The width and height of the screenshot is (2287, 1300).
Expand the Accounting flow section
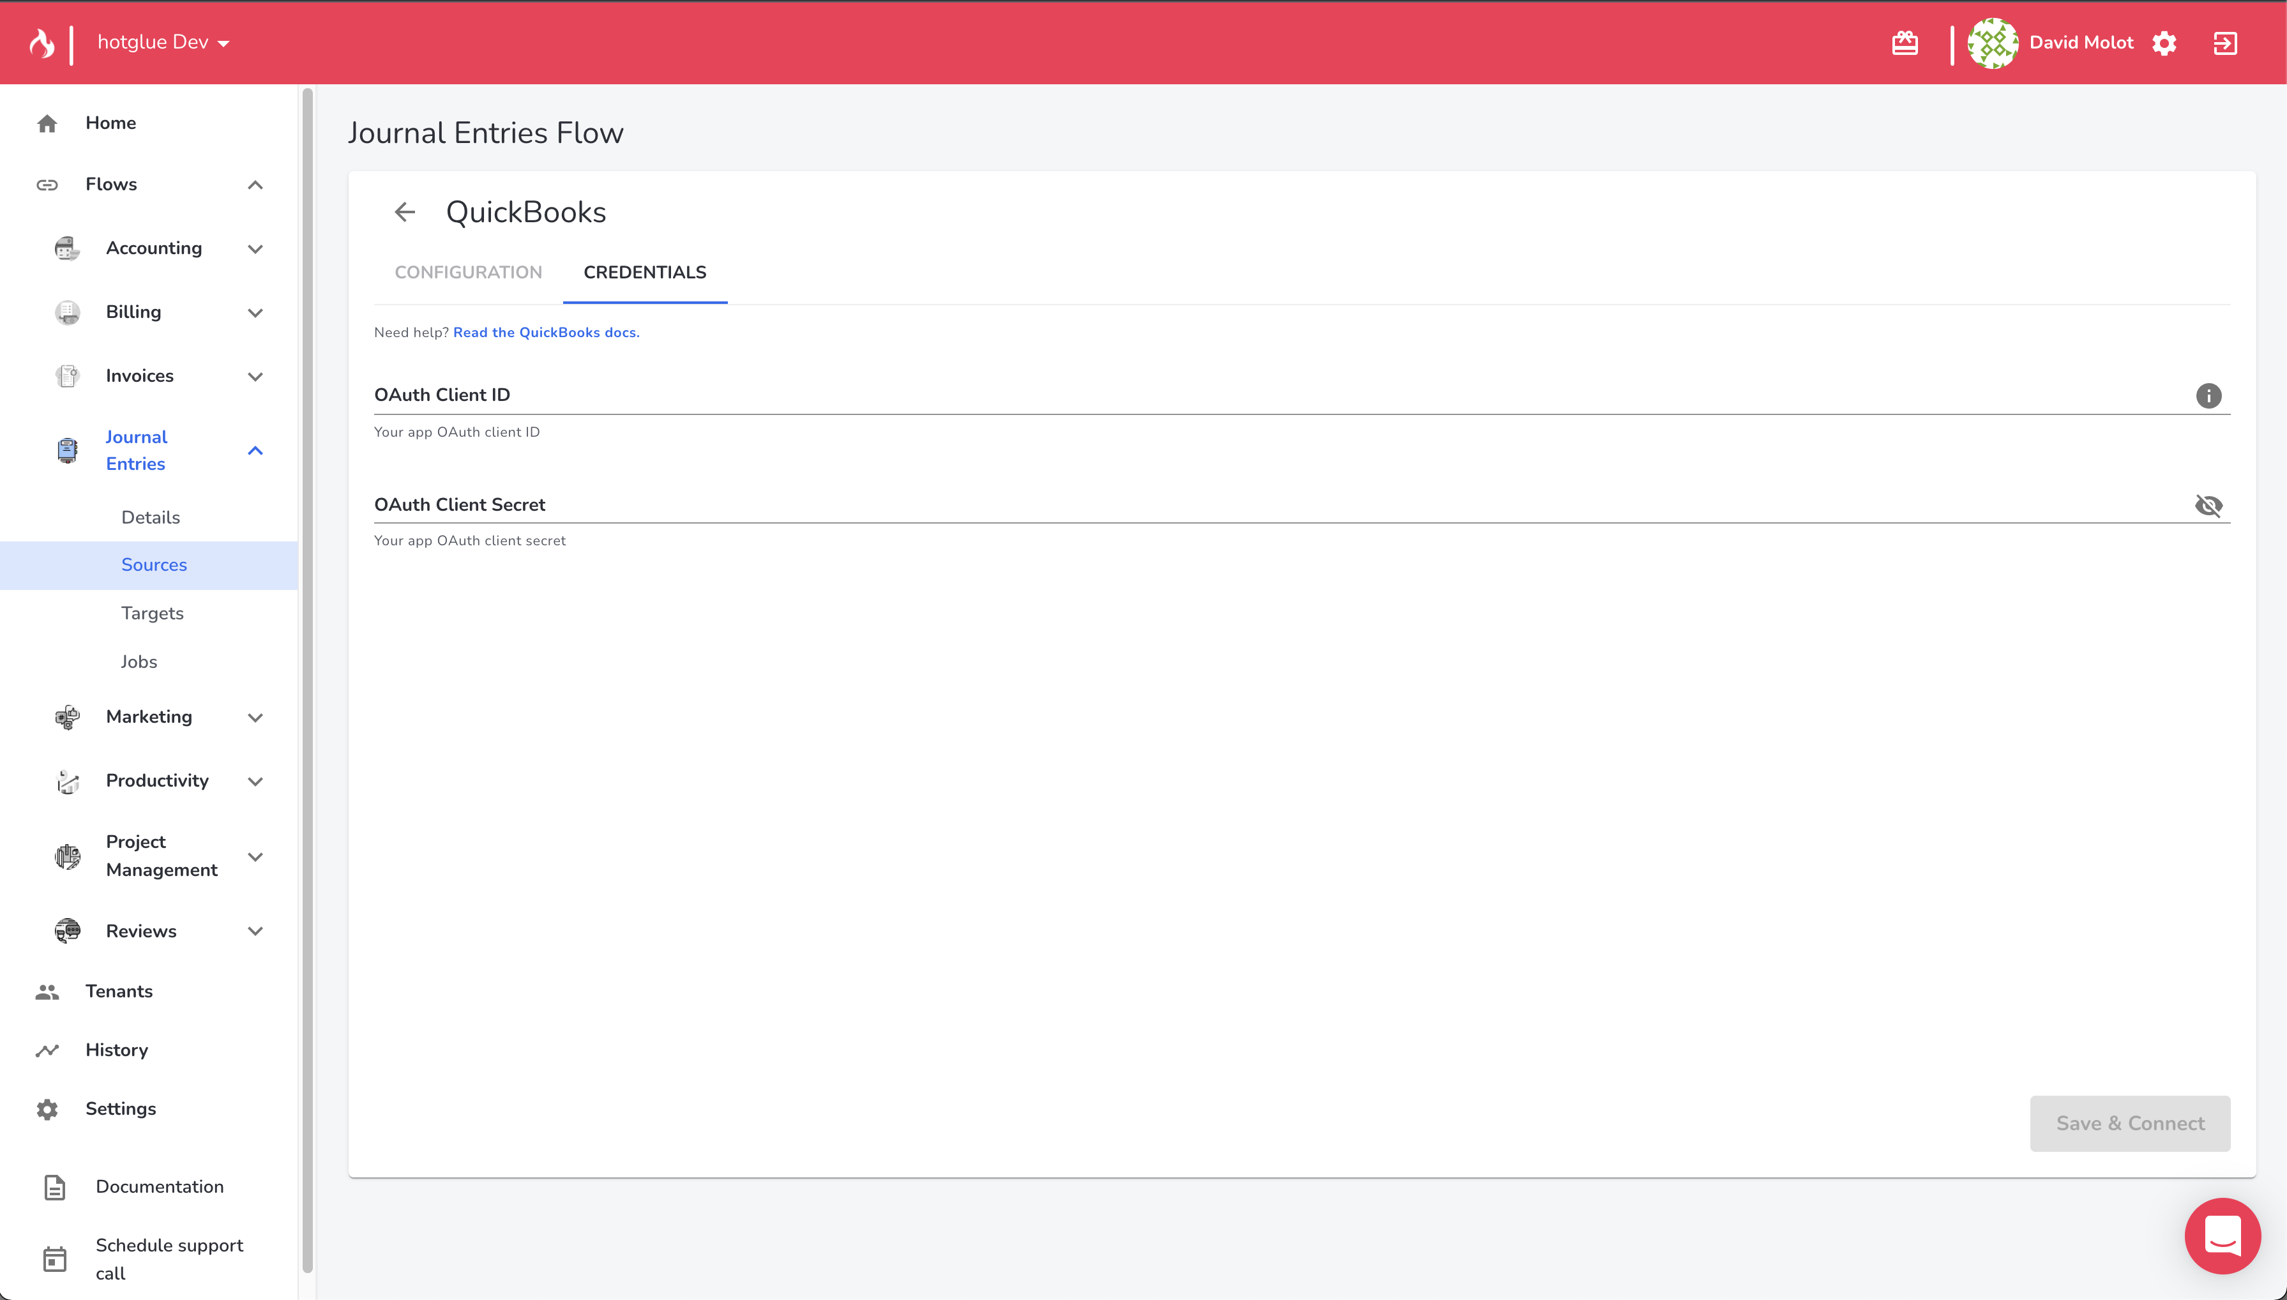[x=255, y=249]
